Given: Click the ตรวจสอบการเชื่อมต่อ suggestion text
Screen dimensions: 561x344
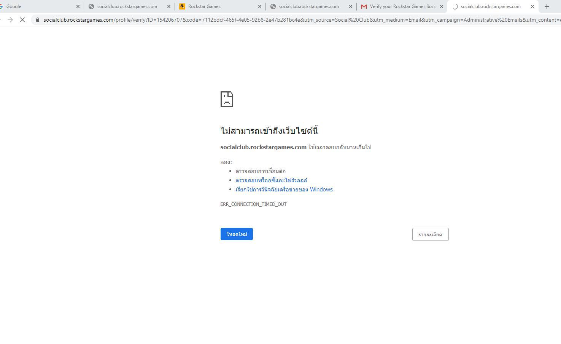Looking at the screenshot, I should coord(261,171).
